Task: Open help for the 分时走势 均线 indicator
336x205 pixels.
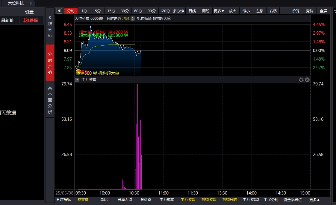Action: coord(133,19)
